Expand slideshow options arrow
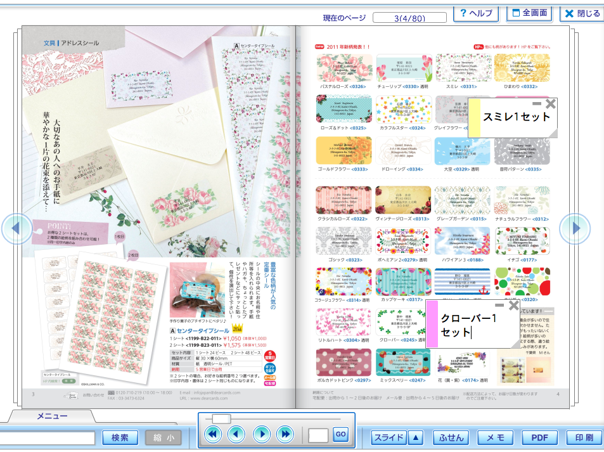This screenshot has height=452, width=604. pos(416,437)
